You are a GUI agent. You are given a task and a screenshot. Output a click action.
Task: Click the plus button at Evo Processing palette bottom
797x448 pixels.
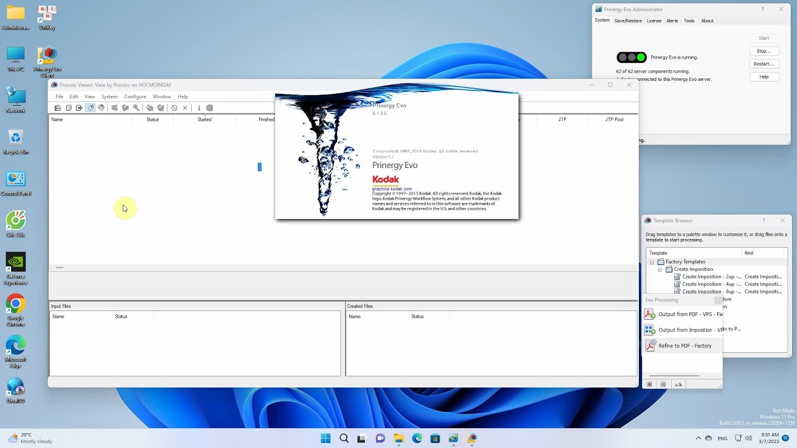(649, 385)
